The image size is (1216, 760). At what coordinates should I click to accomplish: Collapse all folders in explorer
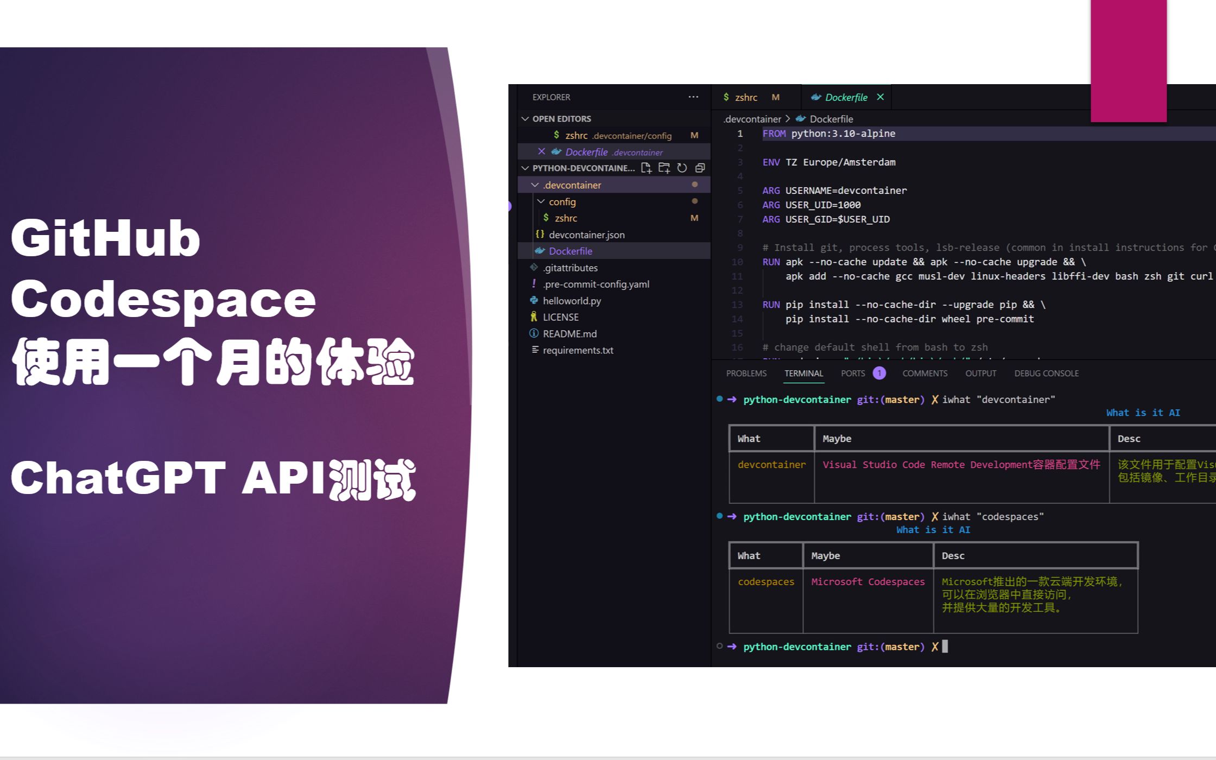700,168
